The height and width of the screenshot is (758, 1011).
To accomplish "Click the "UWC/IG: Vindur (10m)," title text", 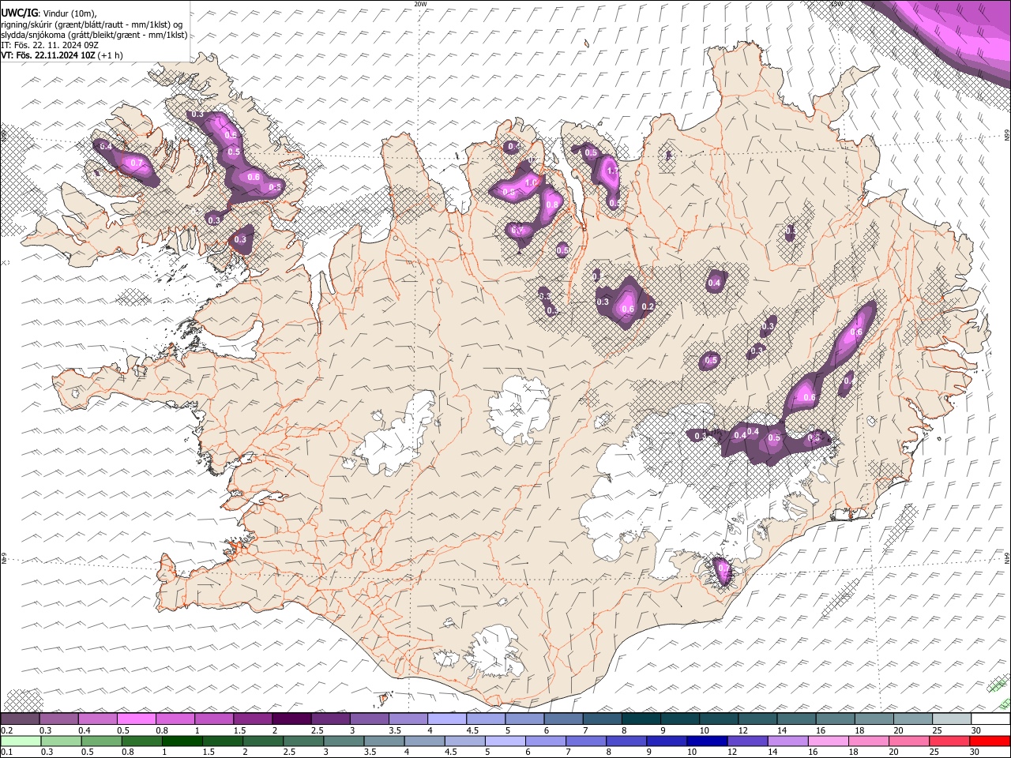I will 49,13.
